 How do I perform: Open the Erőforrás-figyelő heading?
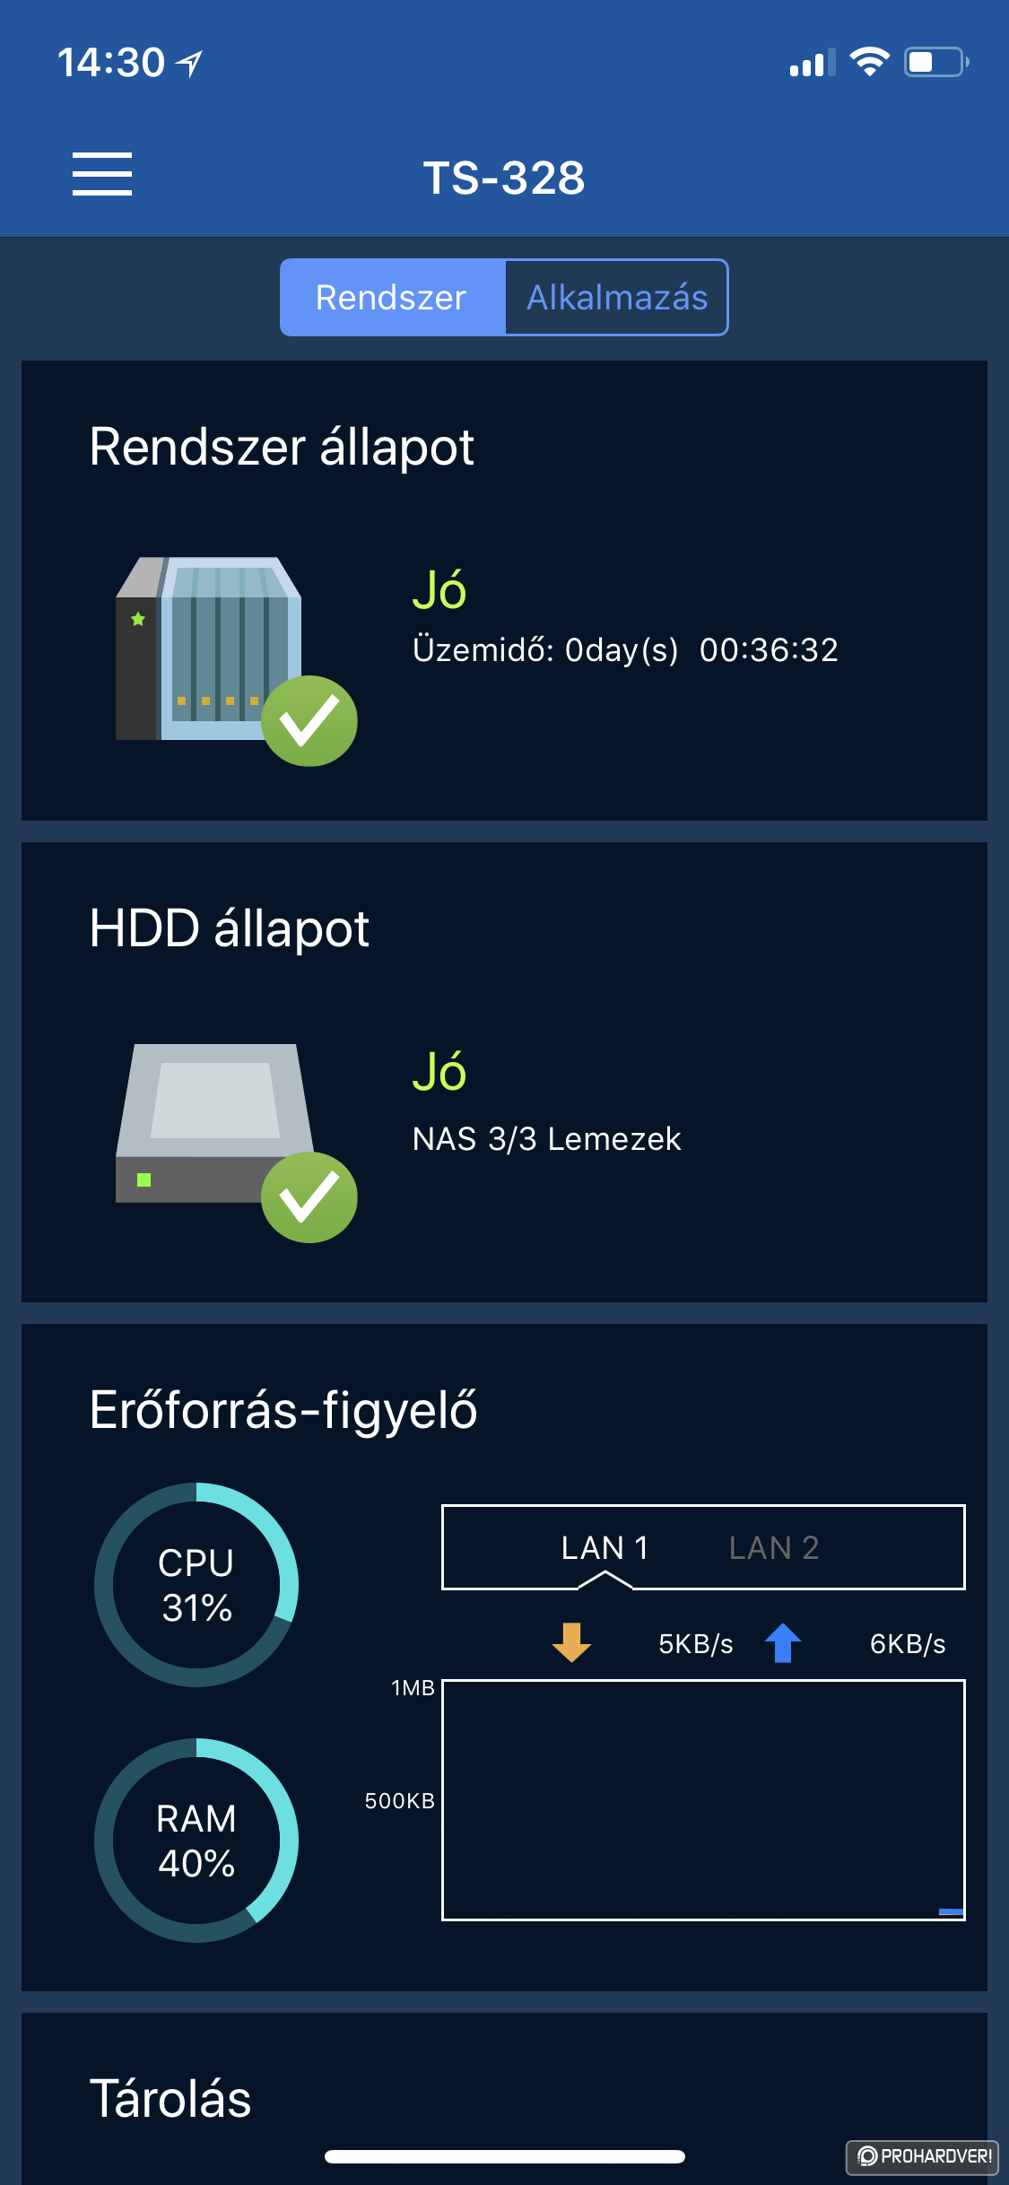pos(283,1409)
